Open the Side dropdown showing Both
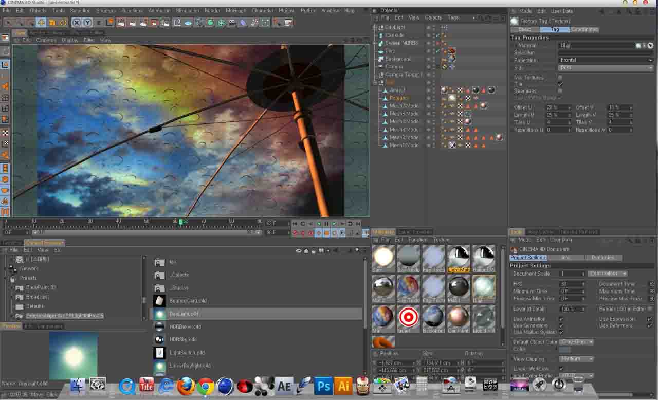Image resolution: width=658 pixels, height=400 pixels. click(606, 67)
